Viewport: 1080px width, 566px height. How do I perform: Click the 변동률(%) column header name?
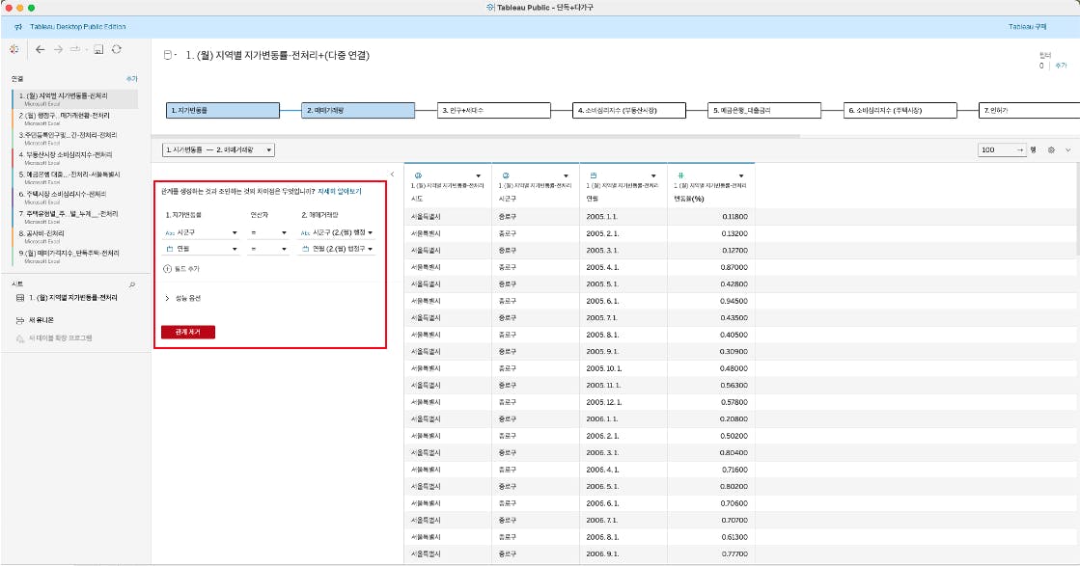(x=689, y=199)
